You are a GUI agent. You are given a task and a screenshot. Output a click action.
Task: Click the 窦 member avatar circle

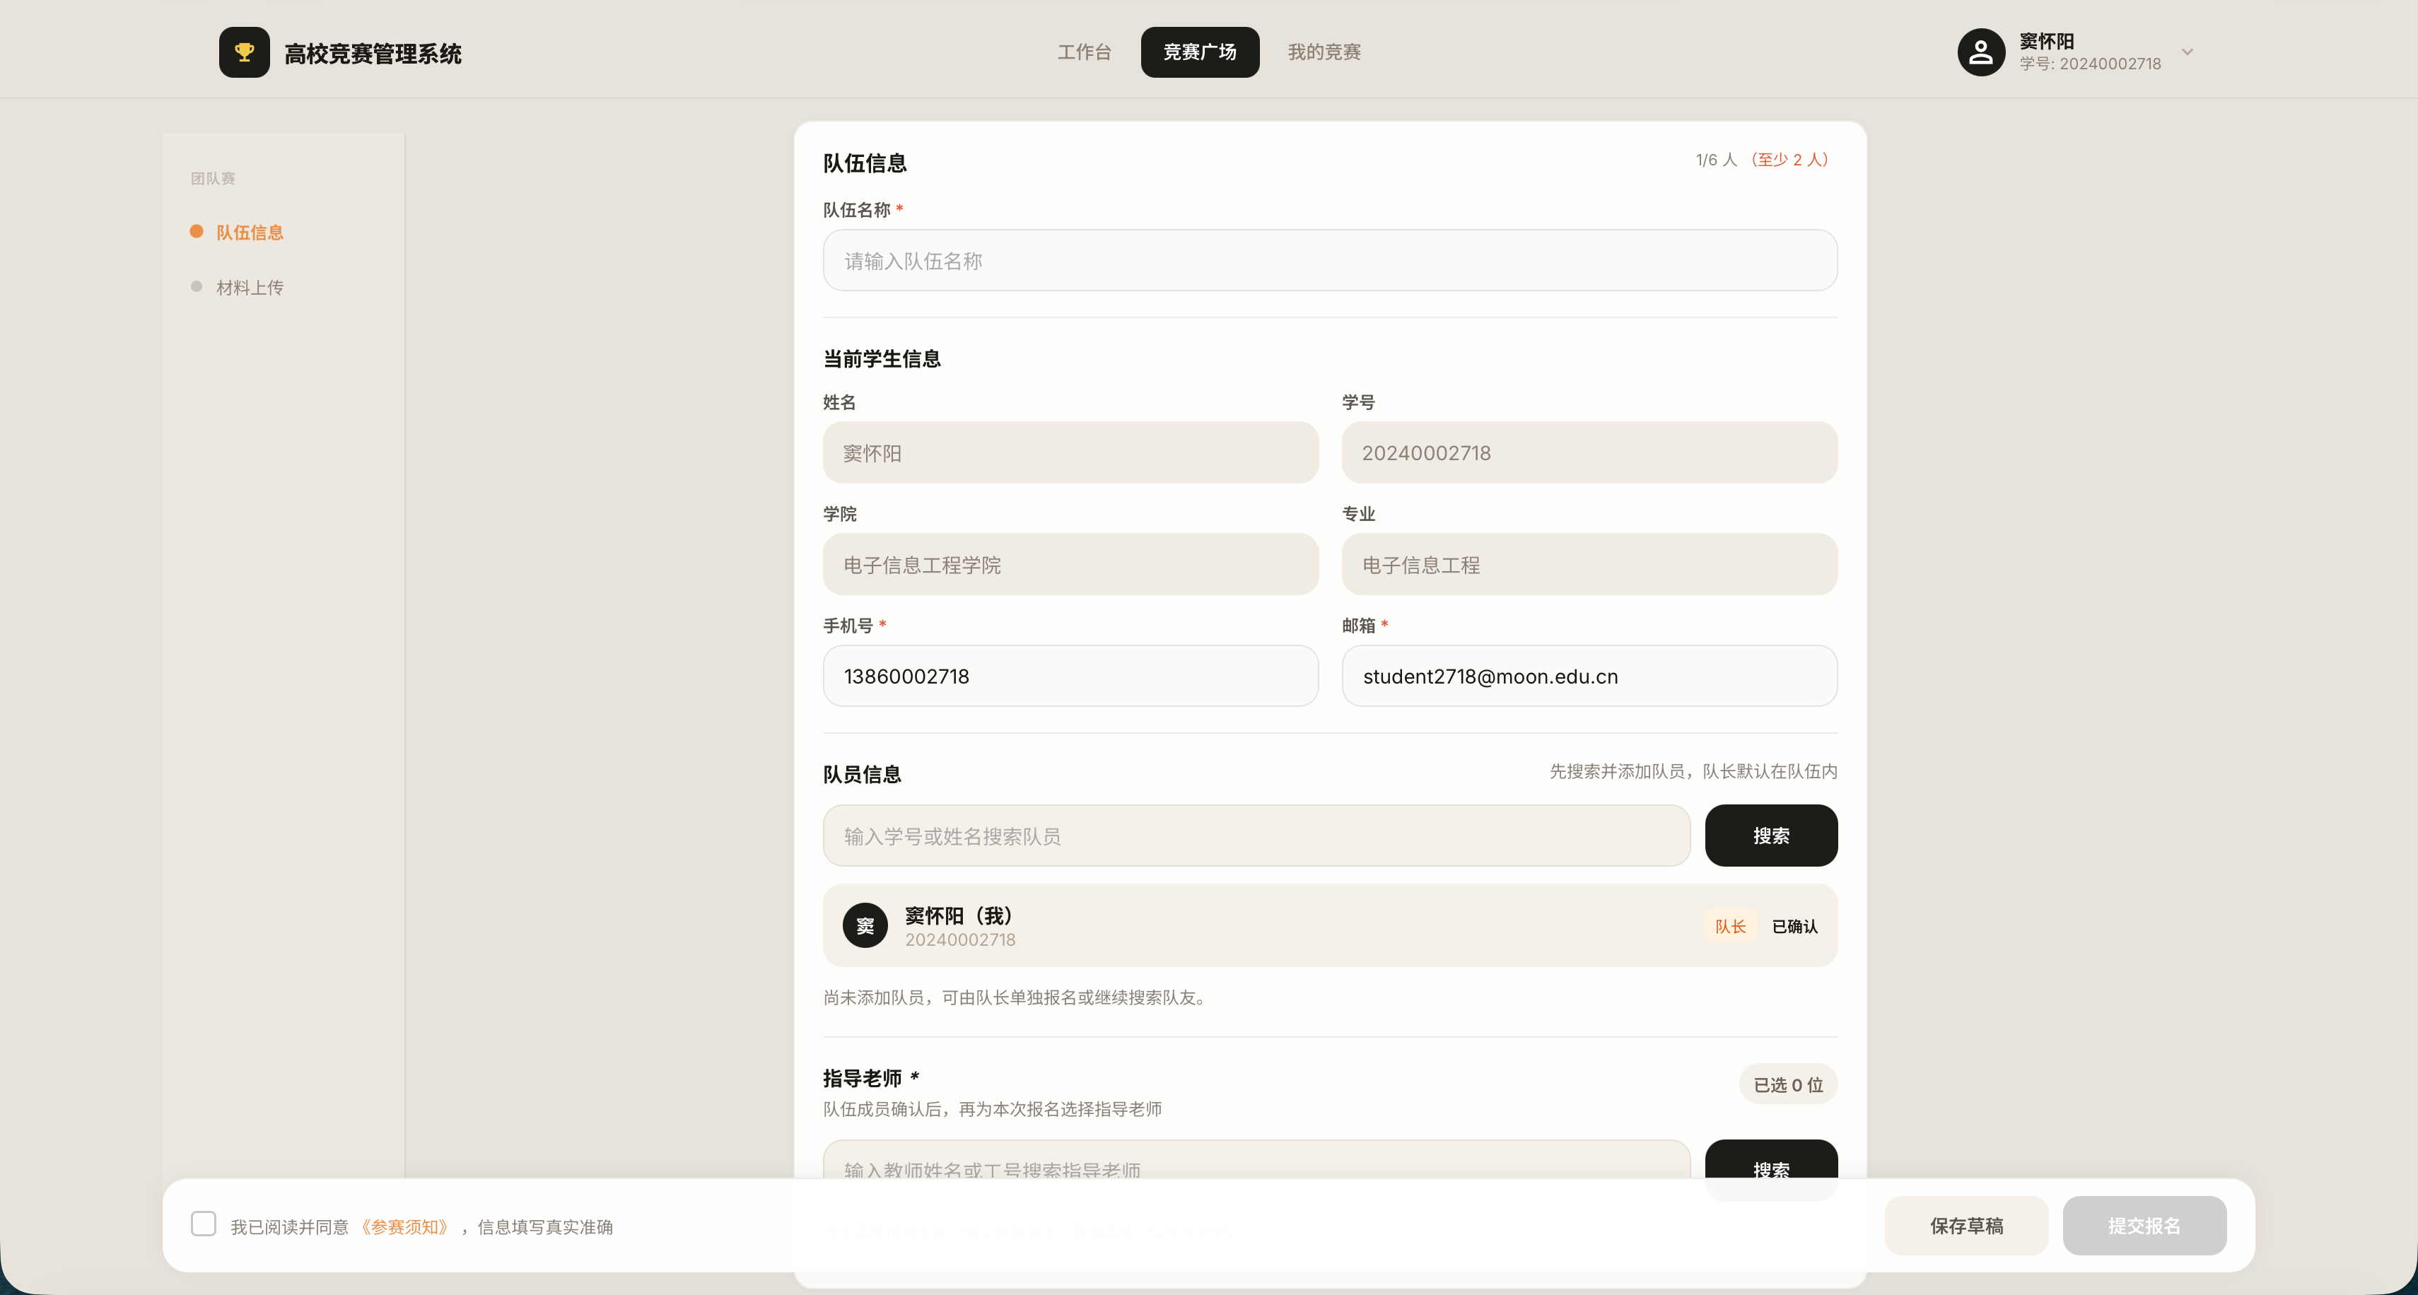click(x=865, y=926)
